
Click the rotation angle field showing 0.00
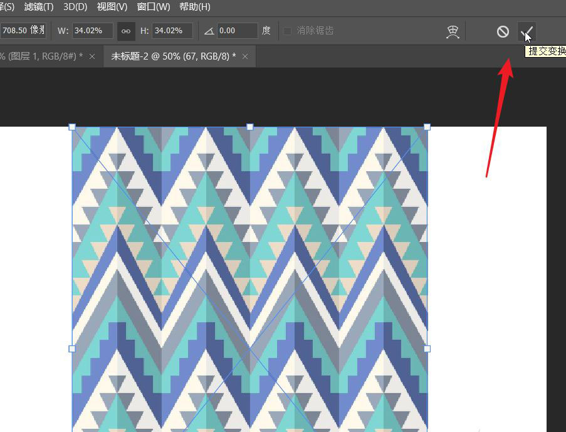click(x=238, y=31)
